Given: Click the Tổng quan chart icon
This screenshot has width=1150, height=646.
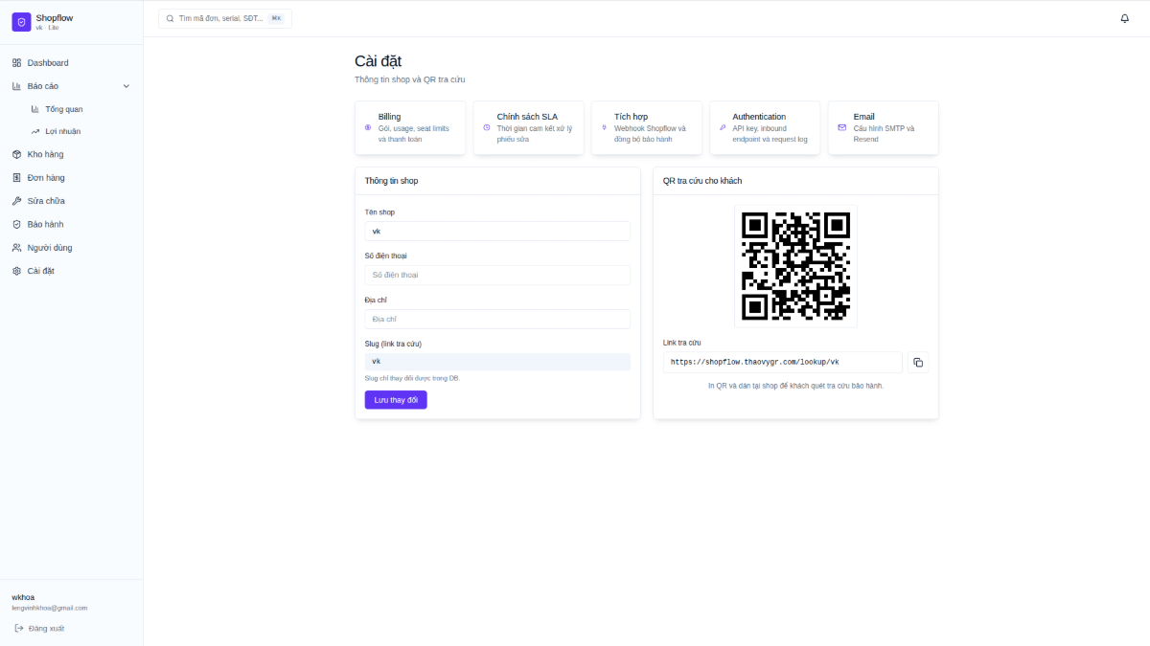Looking at the screenshot, I should [x=35, y=109].
